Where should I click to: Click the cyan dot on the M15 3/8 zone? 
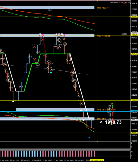[18, 110]
